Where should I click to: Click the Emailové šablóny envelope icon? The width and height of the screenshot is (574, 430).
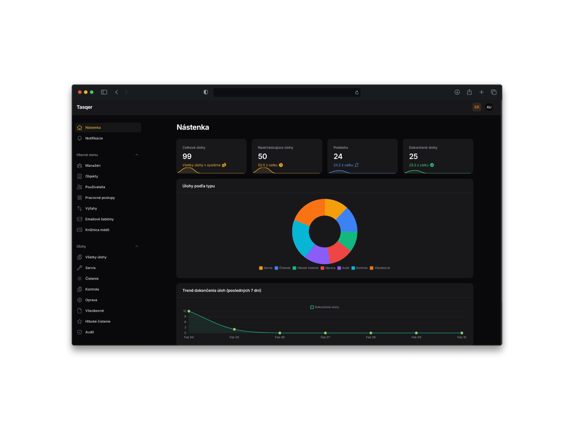[80, 219]
